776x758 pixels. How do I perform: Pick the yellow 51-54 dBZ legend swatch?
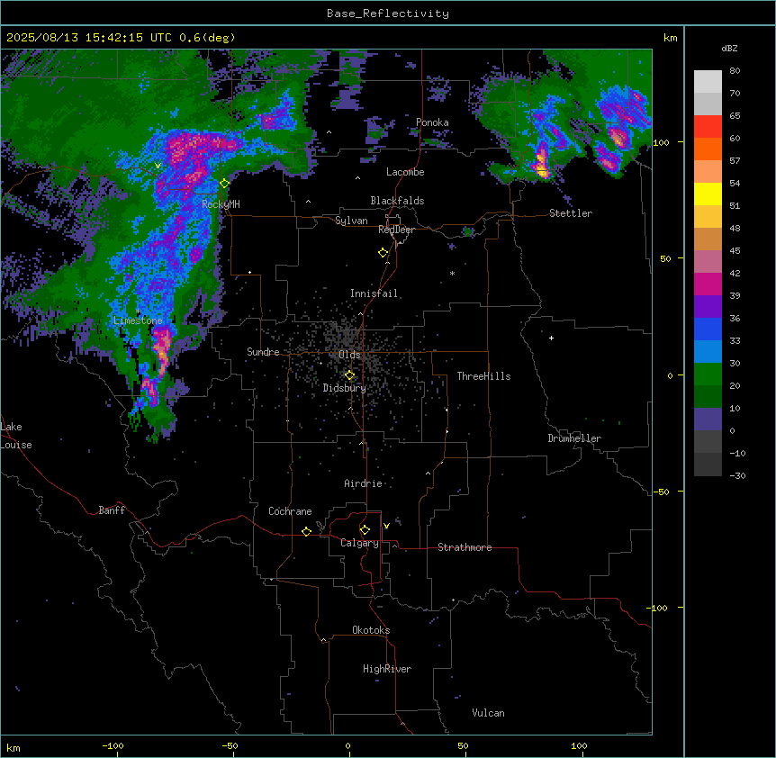pyautogui.click(x=708, y=194)
